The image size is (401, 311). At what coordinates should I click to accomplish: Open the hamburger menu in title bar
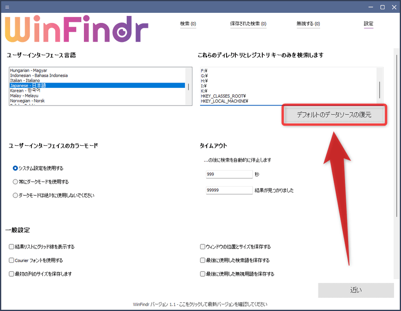point(7,7)
